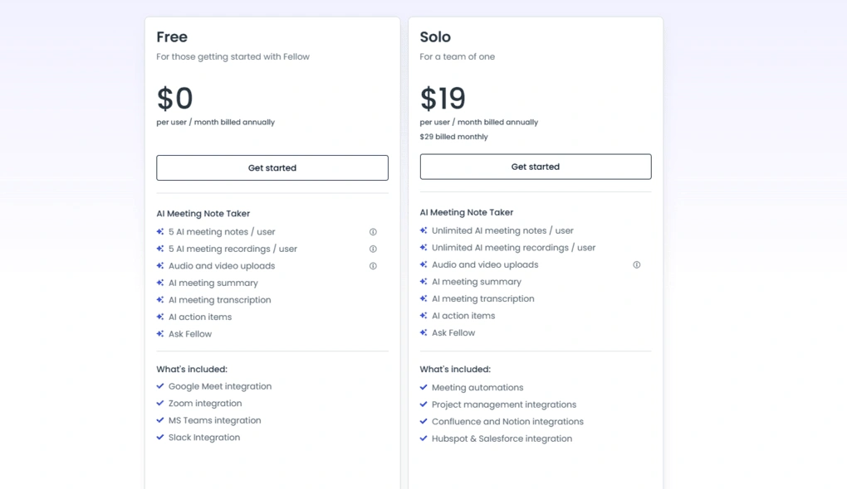847x489 pixels.
Task: Click the info icon in the Solo plan's Audio and video uploads row
Action: [x=636, y=264]
